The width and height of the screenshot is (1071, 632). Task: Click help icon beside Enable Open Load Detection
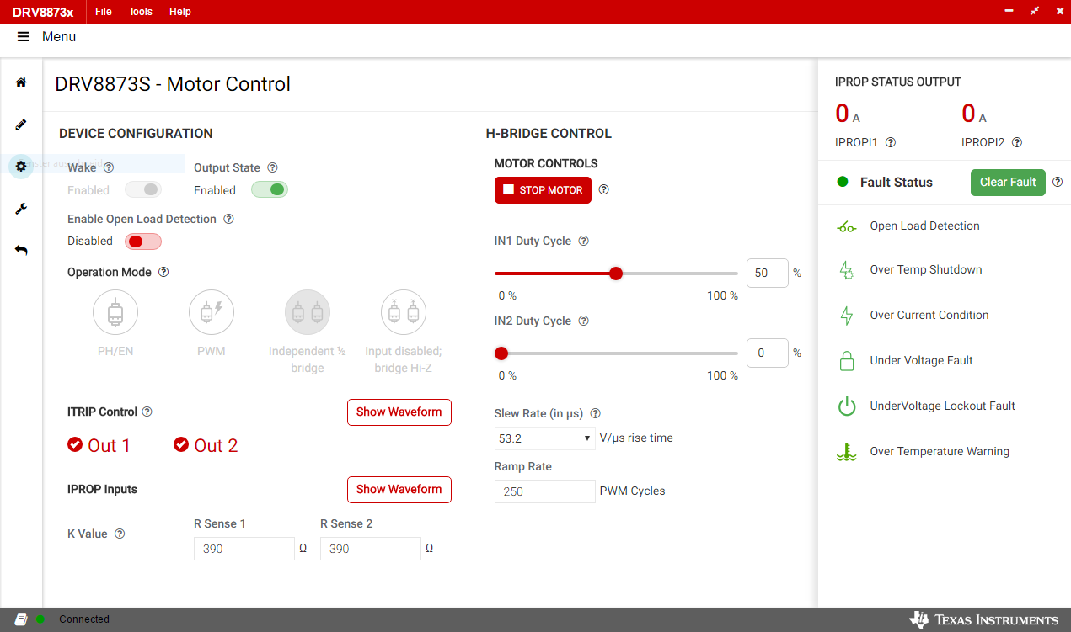228,219
